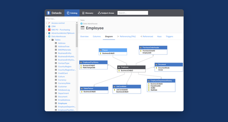Click the DepartmentID column text
This screenshot has width=228, height=122.
tap(156, 86)
